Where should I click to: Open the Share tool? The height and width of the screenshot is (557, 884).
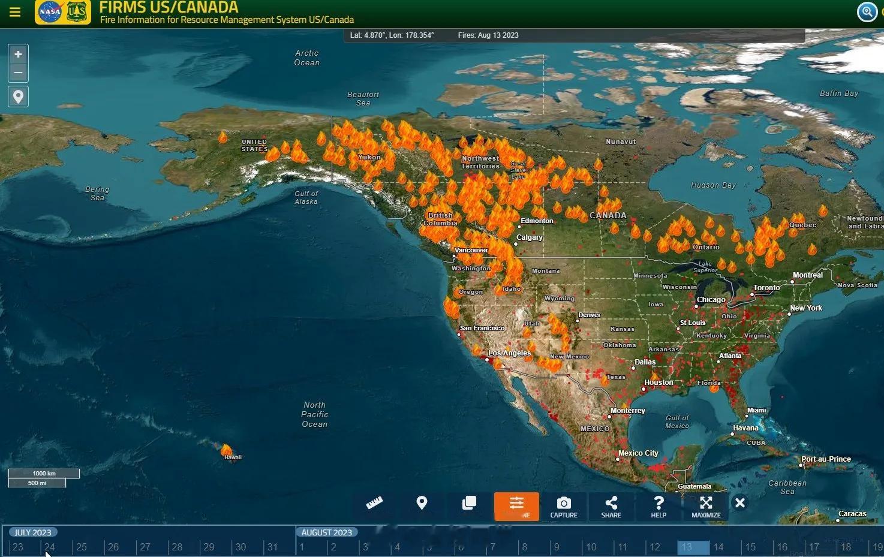611,507
